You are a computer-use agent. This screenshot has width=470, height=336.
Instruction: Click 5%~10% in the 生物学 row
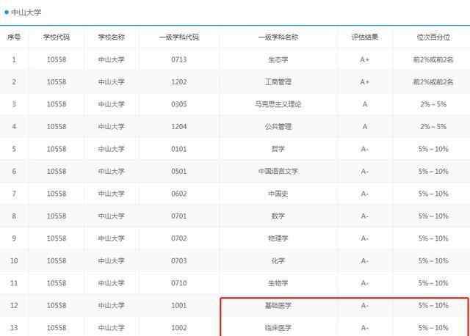(x=433, y=283)
